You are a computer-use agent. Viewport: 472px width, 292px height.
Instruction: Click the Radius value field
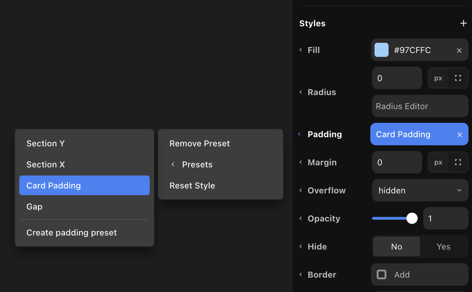(x=397, y=78)
